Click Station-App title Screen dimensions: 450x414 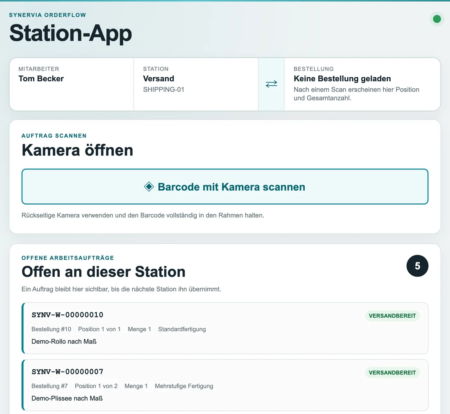[71, 33]
